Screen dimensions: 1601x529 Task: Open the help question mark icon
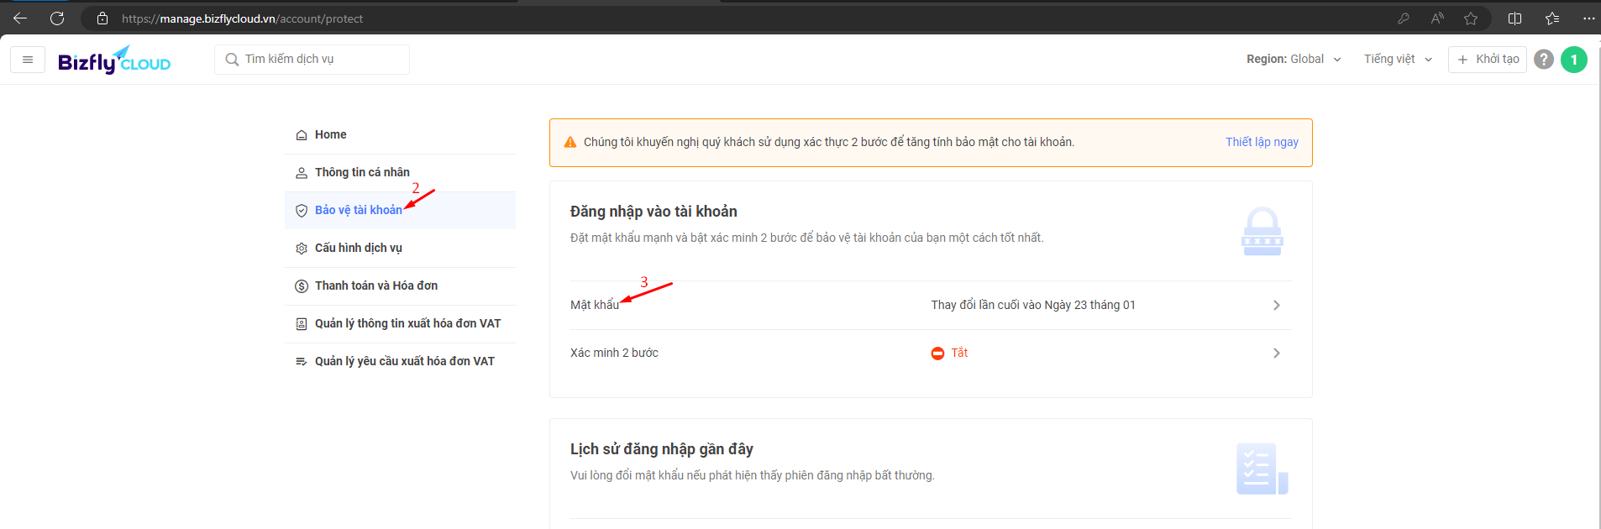(x=1543, y=60)
